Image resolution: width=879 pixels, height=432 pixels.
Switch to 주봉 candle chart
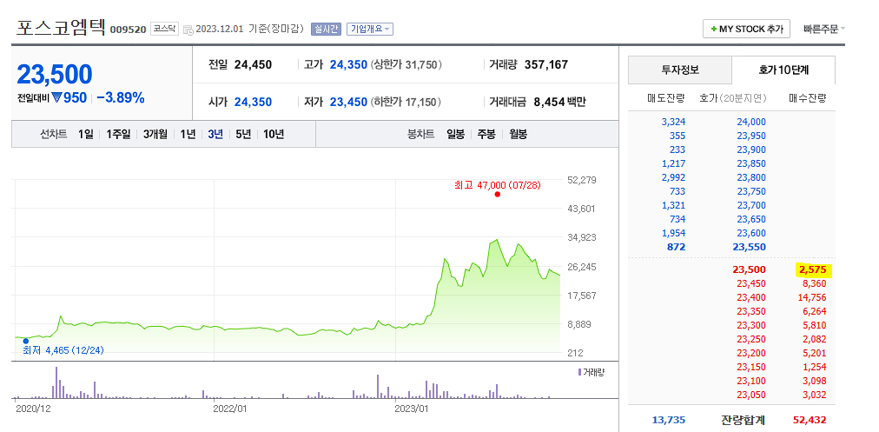[x=486, y=134]
